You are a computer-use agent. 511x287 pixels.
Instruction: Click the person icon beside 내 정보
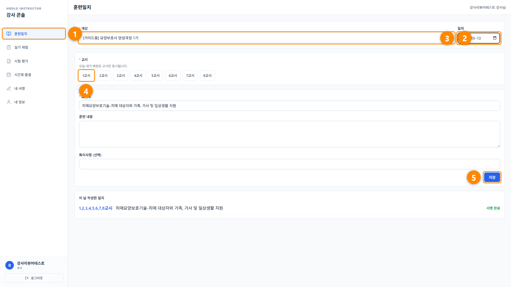9,102
